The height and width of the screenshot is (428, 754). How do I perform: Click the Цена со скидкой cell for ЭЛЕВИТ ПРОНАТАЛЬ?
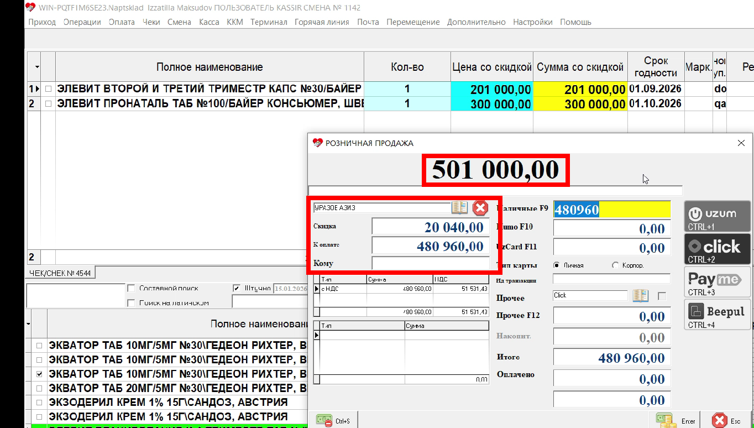tap(492, 104)
